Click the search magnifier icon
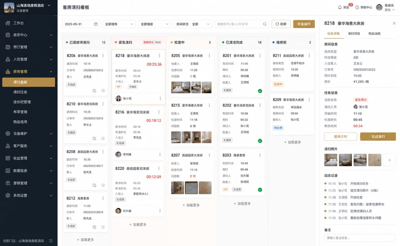Screen dimensions: 400x246 (x=265, y=24)
